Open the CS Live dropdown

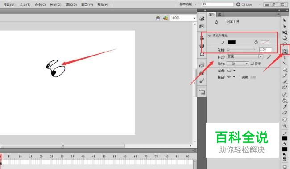(260, 4)
